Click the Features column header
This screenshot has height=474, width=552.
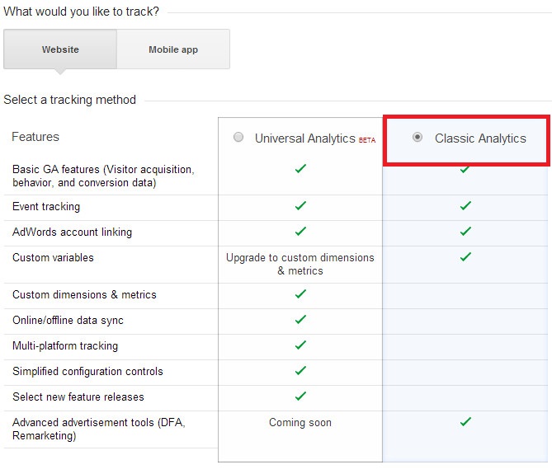click(35, 137)
